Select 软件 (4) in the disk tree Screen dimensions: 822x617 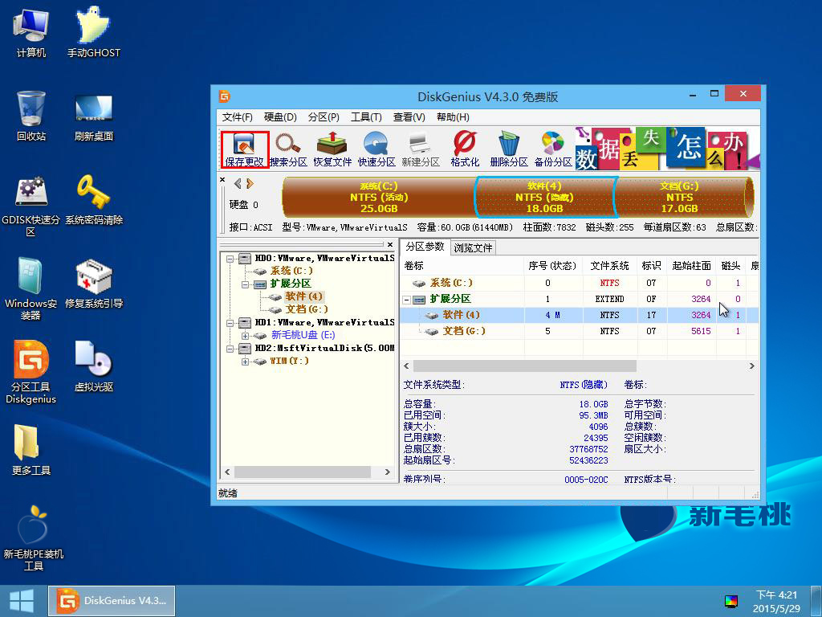coord(304,296)
